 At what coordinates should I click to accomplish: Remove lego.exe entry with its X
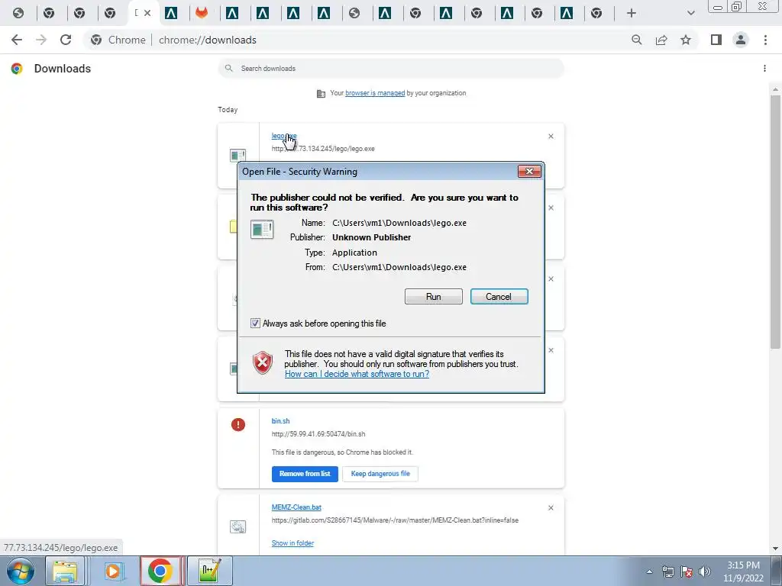[x=551, y=136]
